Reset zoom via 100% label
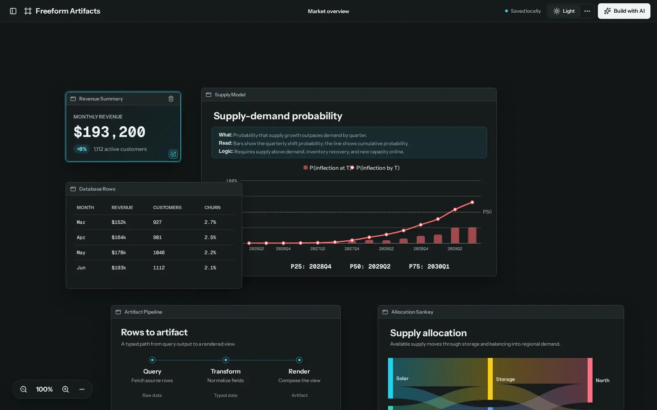The width and height of the screenshot is (657, 410). click(x=44, y=389)
